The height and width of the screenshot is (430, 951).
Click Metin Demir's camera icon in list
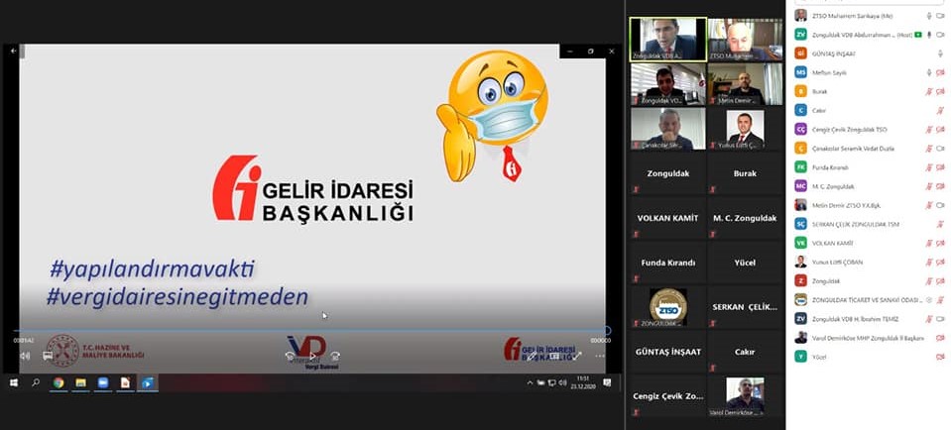pyautogui.click(x=940, y=205)
